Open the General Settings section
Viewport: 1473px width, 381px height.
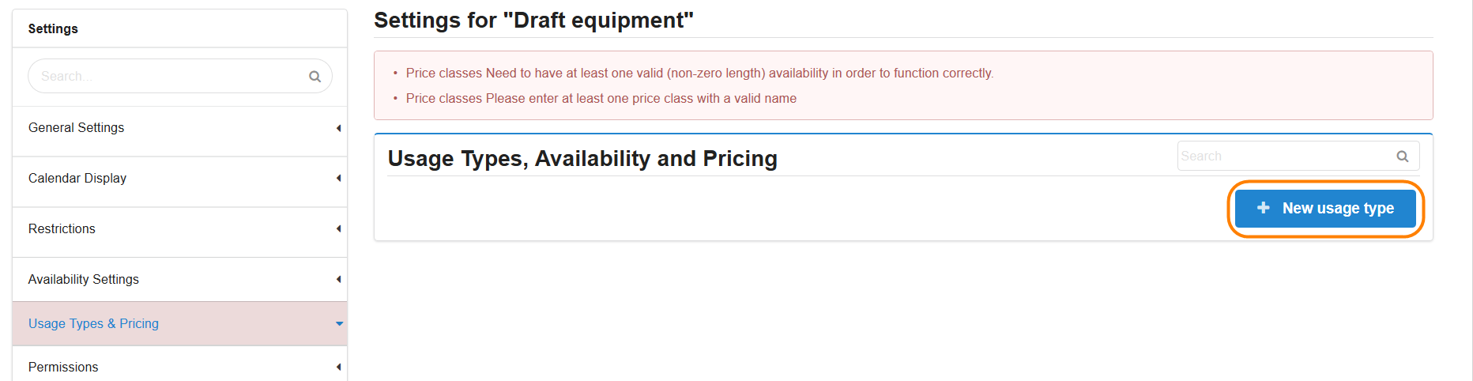pos(77,128)
